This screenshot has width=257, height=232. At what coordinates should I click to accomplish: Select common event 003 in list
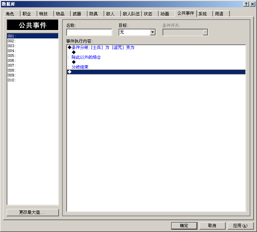coord(33,46)
